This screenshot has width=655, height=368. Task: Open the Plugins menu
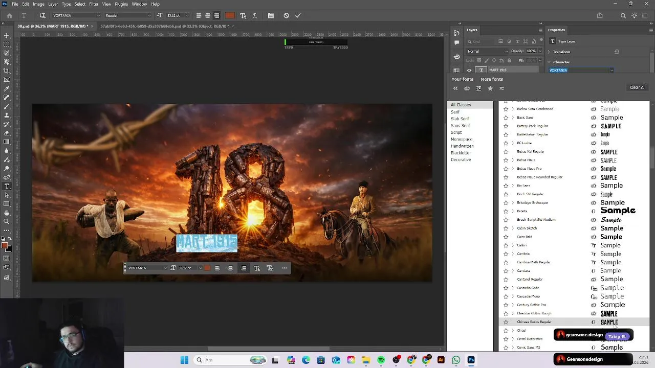coord(121,4)
